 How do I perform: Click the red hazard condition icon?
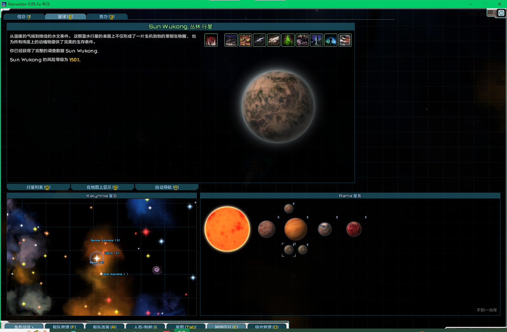(x=211, y=40)
